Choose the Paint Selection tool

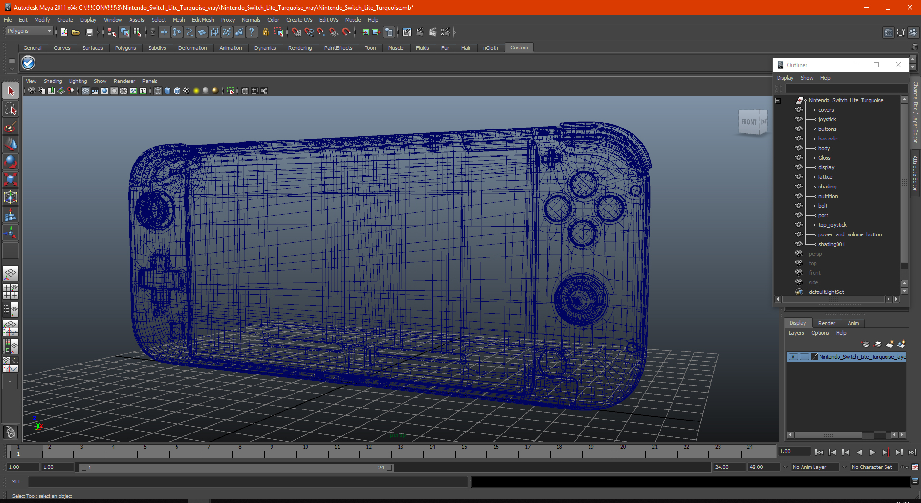[x=11, y=127]
